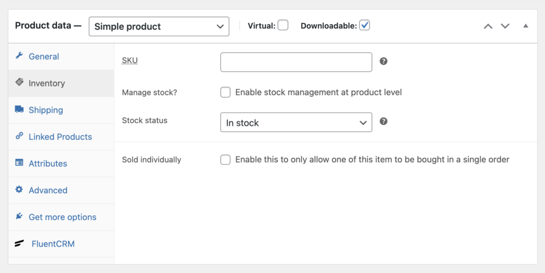Viewport: 545px width, 273px height.
Task: Move Product data panel down
Action: (x=505, y=26)
